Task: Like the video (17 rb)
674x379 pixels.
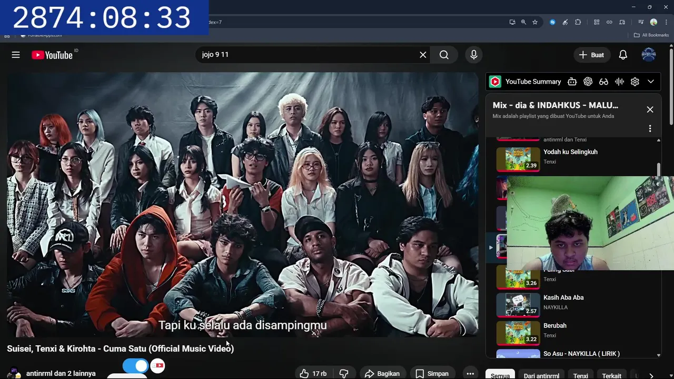Action: click(313, 374)
